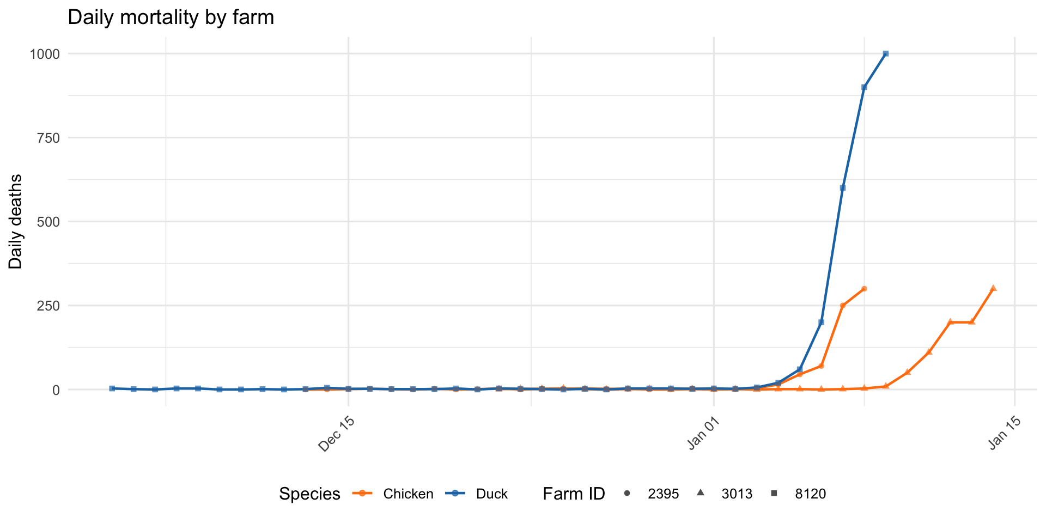Click the last orange triangle data point
This screenshot has width=1046, height=523.
[x=993, y=288]
